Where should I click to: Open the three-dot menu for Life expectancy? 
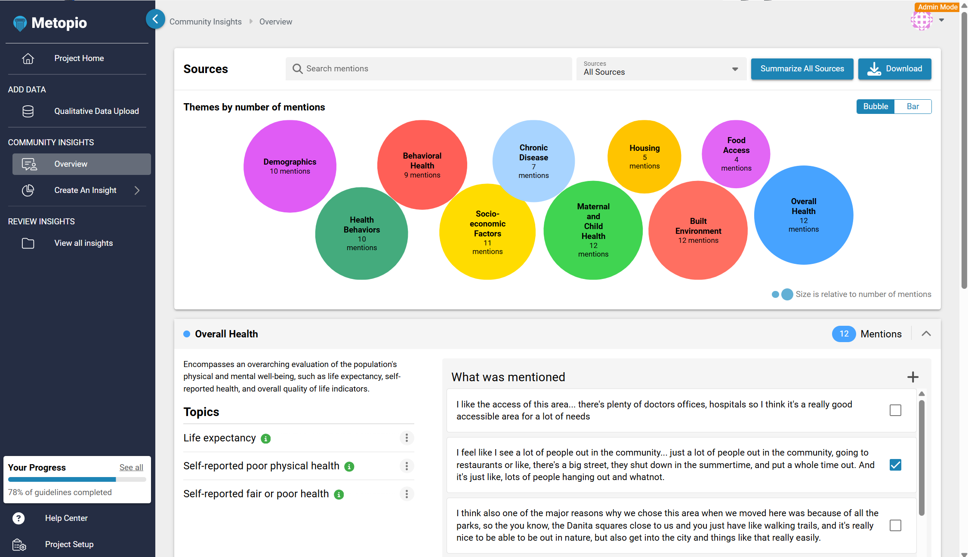[407, 438]
